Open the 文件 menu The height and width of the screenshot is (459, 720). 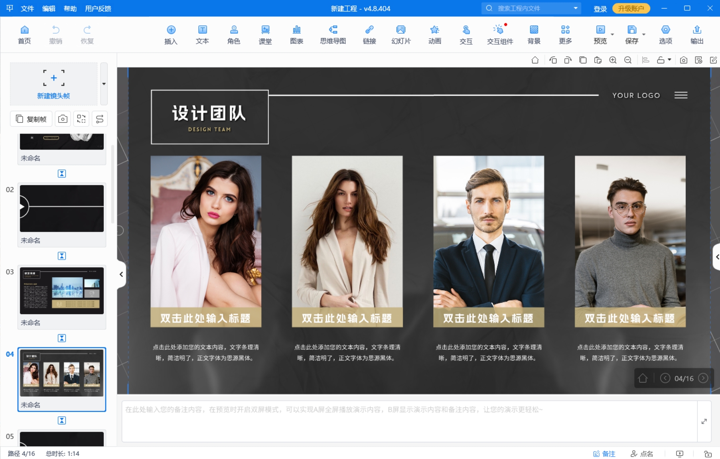click(28, 8)
